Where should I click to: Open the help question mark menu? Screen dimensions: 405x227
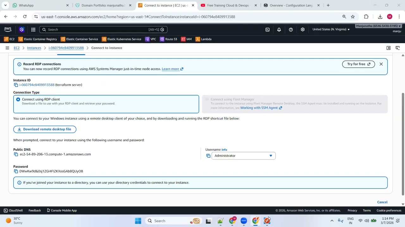291,29
